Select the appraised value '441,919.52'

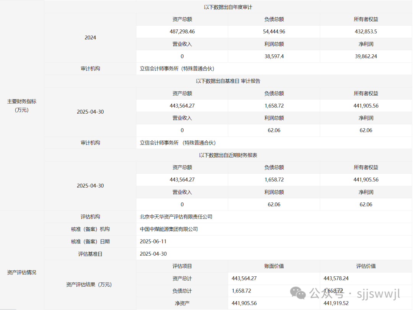click(336, 303)
